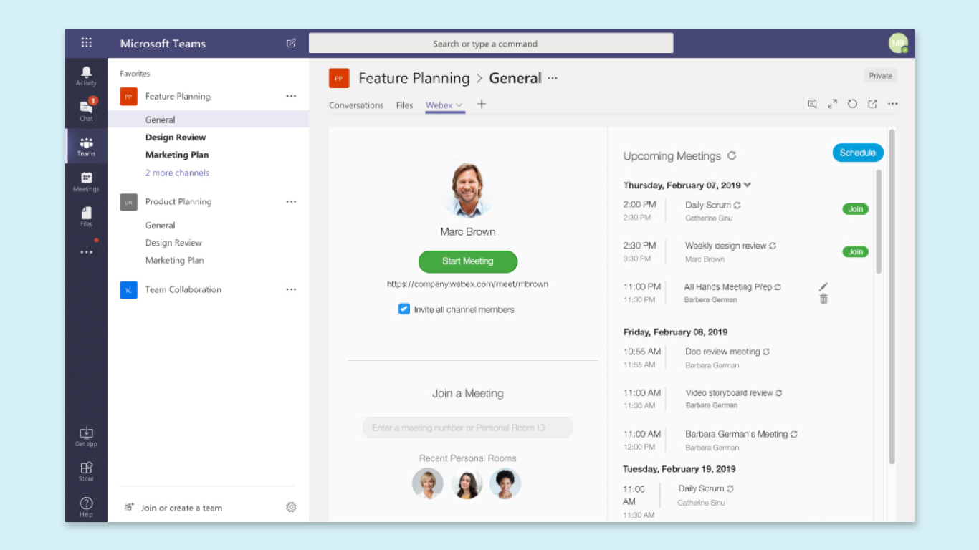Open Marketing Plan under Product Planning
This screenshot has width=979, height=550.
coord(175,260)
